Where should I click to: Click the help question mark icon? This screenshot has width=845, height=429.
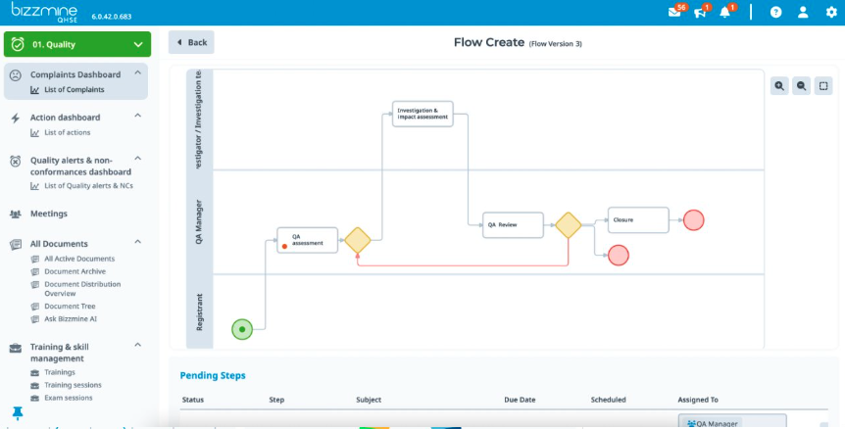coord(775,13)
